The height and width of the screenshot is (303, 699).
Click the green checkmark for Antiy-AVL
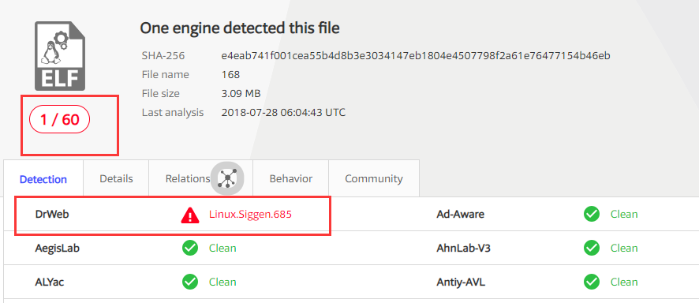[x=592, y=282]
